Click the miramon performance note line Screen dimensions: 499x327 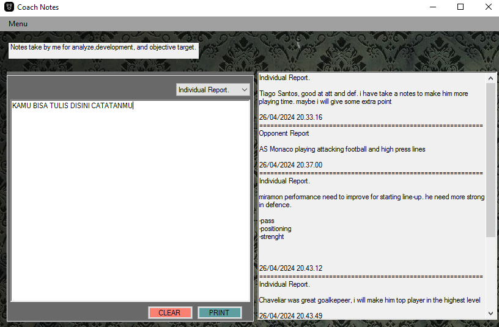[x=371, y=200]
